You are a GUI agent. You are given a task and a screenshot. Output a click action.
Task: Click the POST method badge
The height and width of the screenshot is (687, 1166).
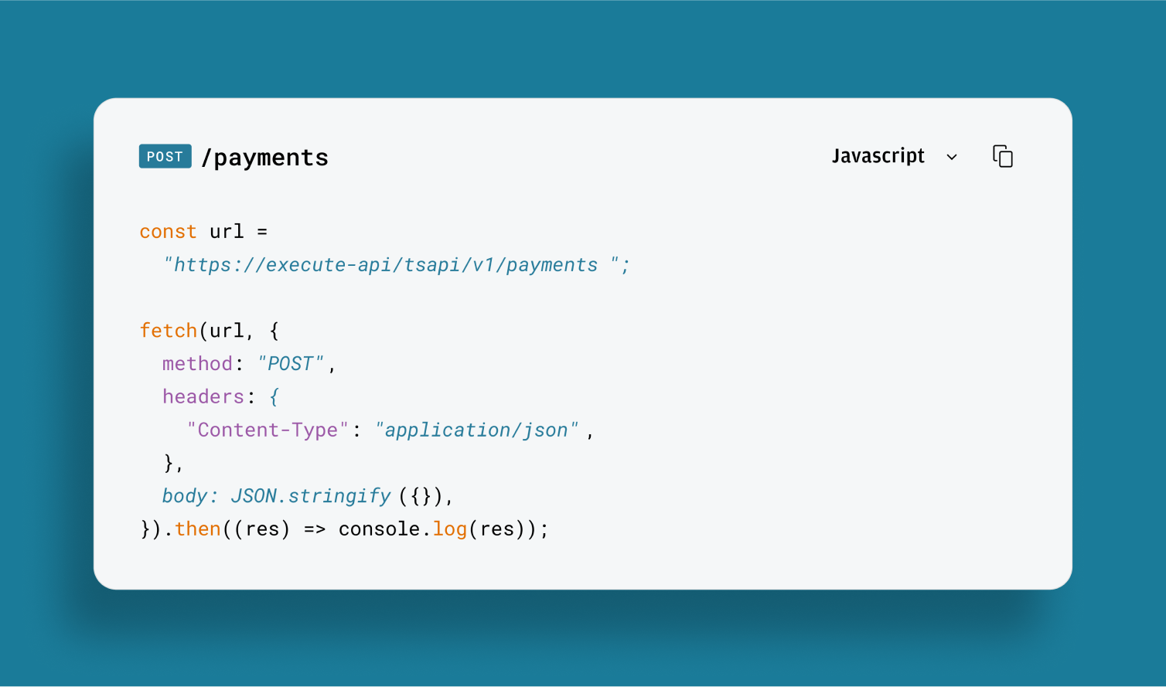165,156
